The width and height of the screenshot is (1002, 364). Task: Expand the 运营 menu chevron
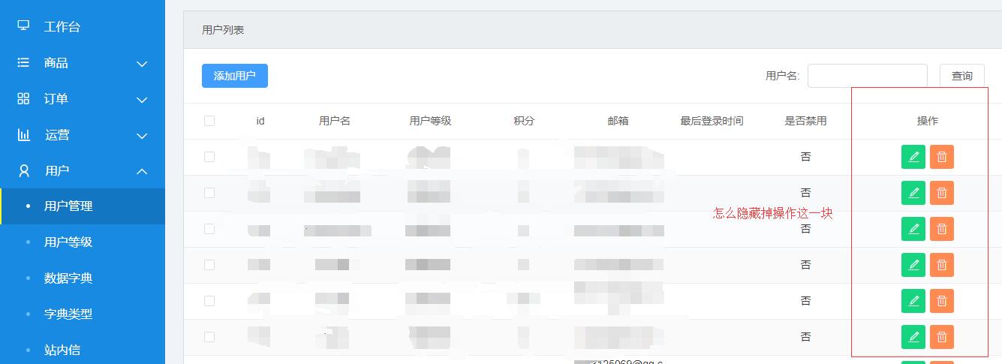pyautogui.click(x=142, y=136)
